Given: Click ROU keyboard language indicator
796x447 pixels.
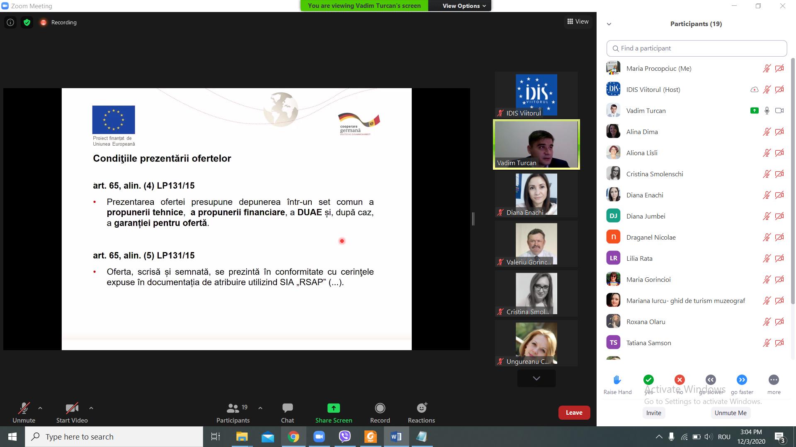Looking at the screenshot, I should (x=724, y=437).
